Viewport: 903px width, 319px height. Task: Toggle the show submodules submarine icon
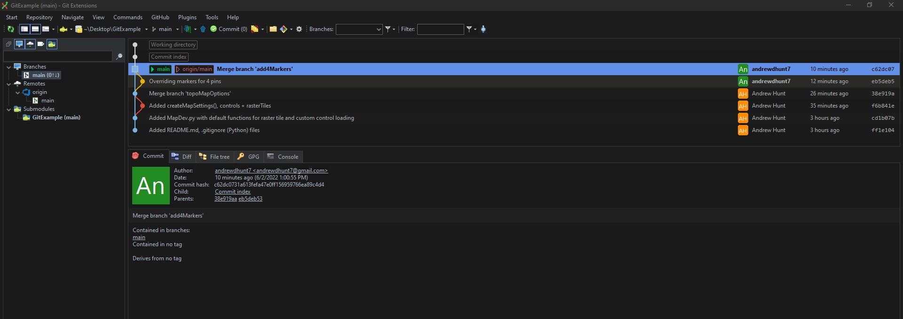pos(52,44)
